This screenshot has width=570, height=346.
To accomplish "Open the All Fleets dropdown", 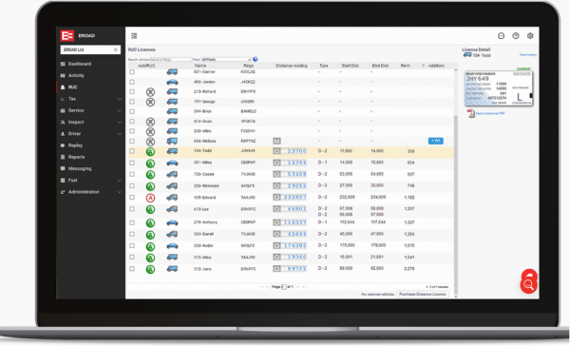I will (226, 59).
